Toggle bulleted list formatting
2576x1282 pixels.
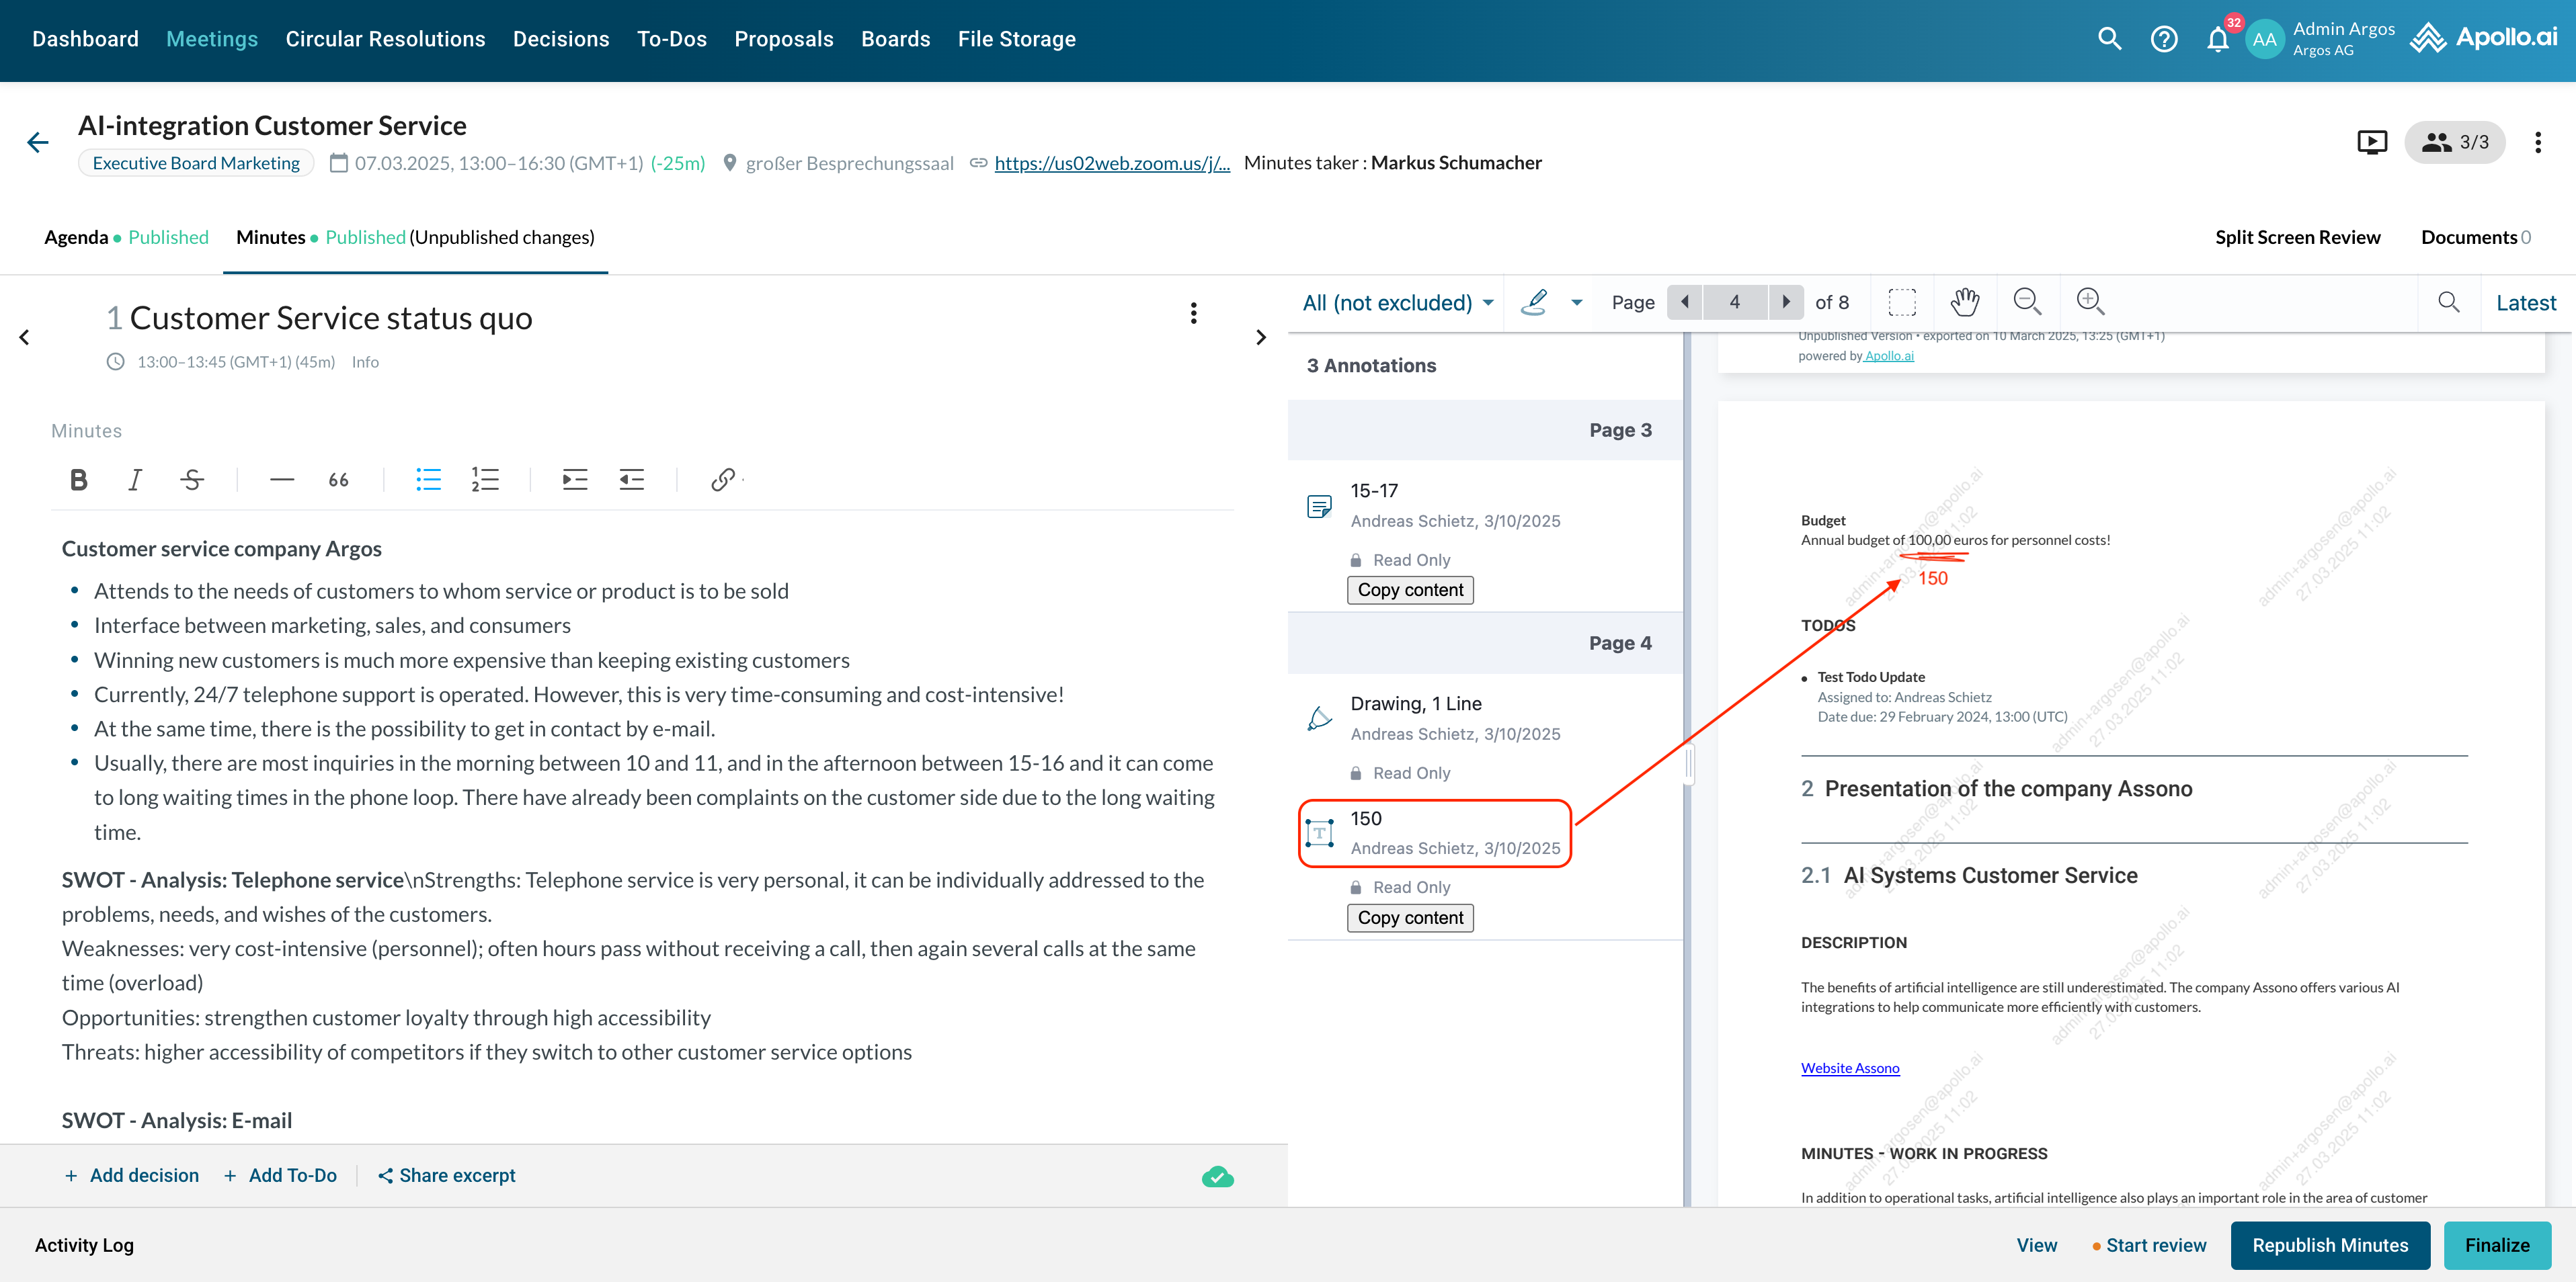[428, 480]
